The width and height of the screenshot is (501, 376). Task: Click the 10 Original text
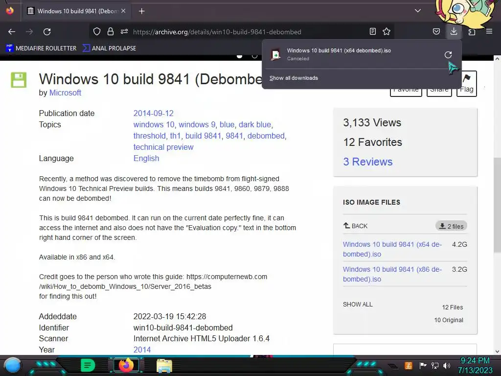coord(449,320)
